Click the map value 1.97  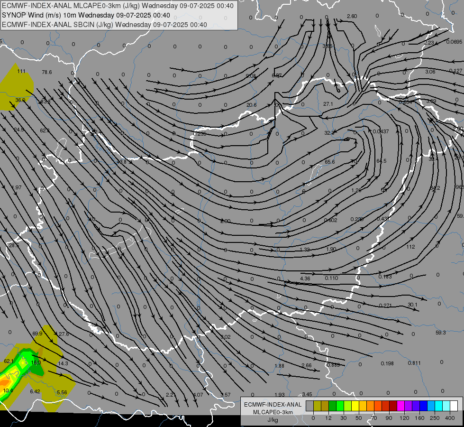click(x=17, y=187)
